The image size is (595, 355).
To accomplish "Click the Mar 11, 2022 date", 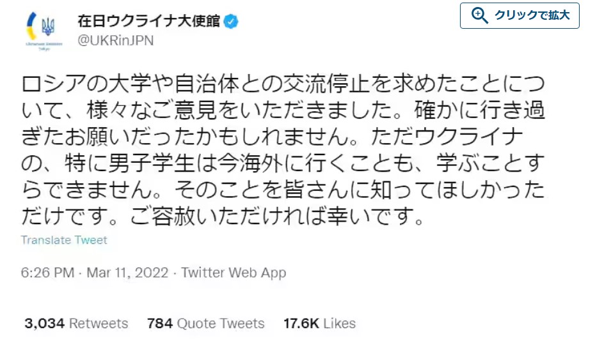I will [x=127, y=273].
